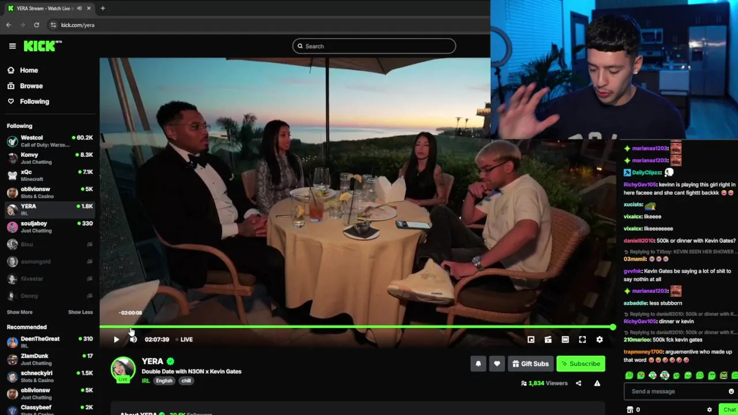Open xQc channel in Following
Viewport: 738px width, 415px height.
(50, 175)
